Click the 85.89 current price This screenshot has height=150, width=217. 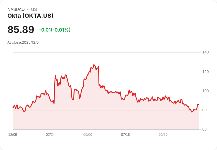(21, 30)
